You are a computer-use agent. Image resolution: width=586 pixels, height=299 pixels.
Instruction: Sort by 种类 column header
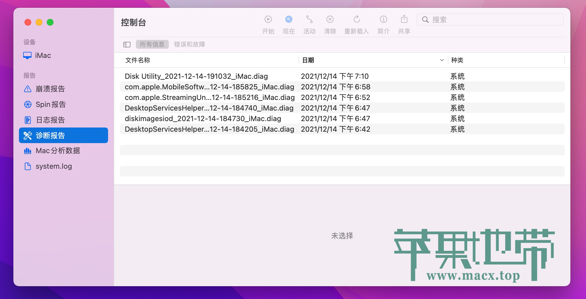[x=457, y=60]
